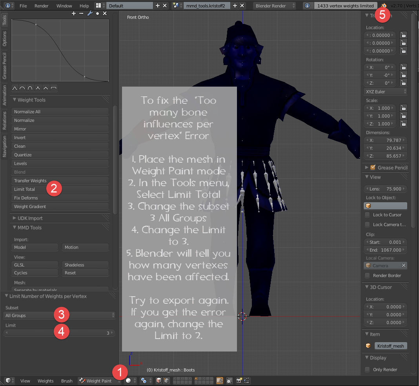Enable vertex selection masking icon

point(166,381)
